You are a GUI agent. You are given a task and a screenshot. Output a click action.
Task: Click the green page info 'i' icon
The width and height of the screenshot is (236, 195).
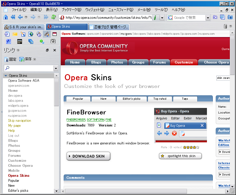click(x=155, y=18)
